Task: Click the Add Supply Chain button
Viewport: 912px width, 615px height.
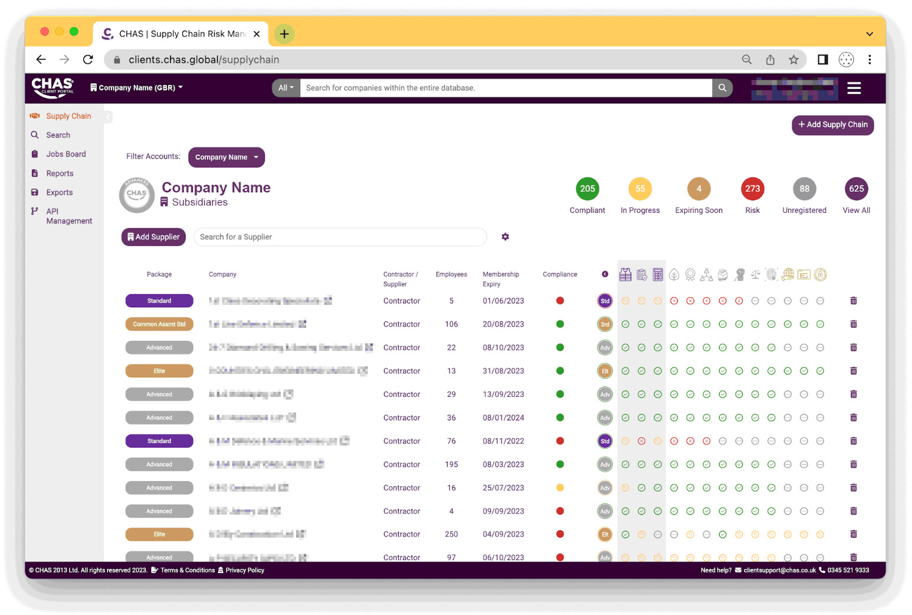Action: coord(832,125)
